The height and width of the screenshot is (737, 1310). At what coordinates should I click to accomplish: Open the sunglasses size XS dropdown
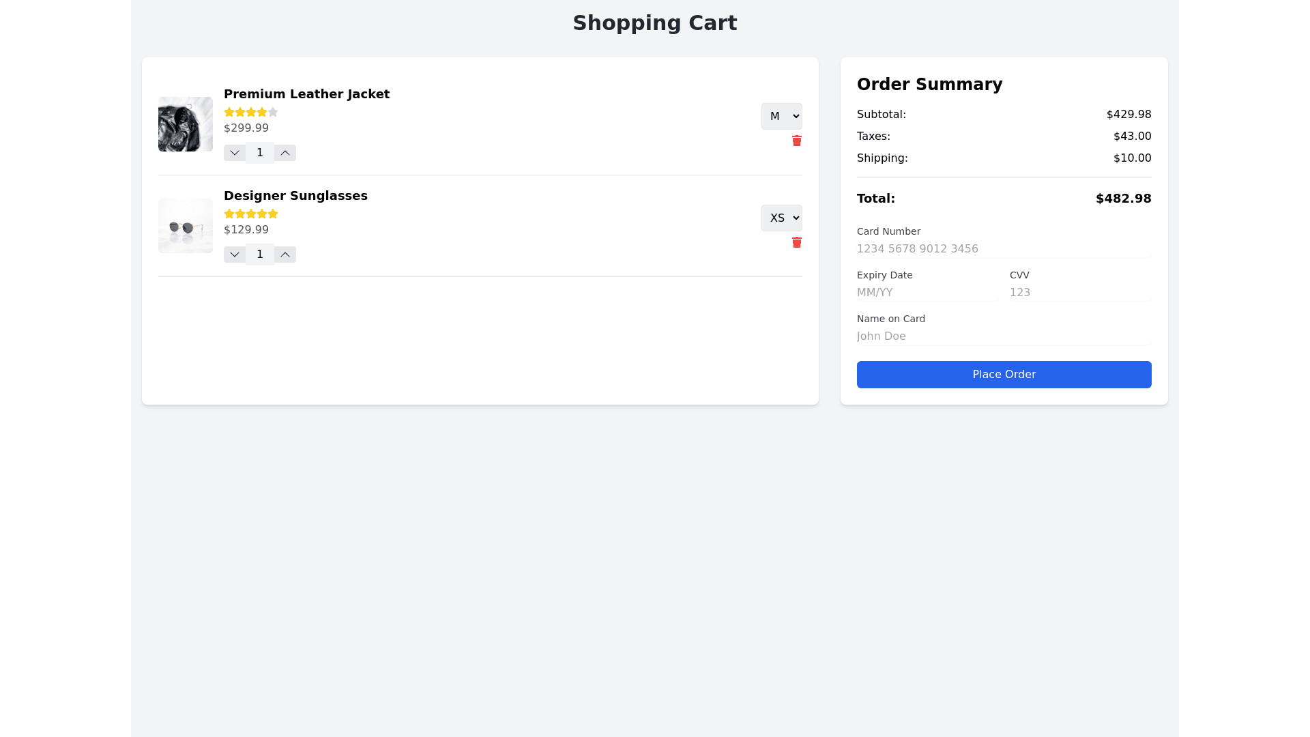click(781, 218)
